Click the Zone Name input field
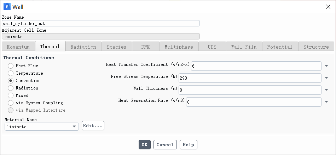336x155 pixels. click(101, 24)
